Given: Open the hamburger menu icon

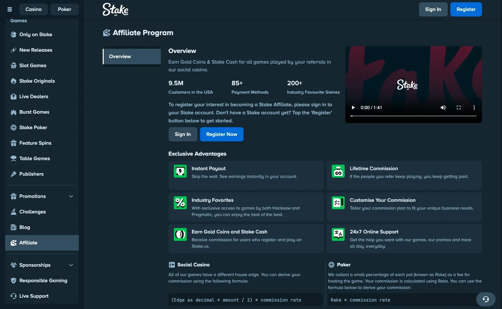Looking at the screenshot, I should pyautogui.click(x=10, y=9).
